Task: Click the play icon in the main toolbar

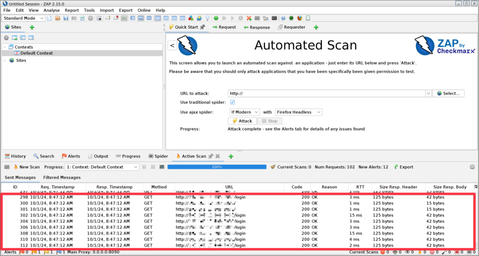Action: coord(232,18)
